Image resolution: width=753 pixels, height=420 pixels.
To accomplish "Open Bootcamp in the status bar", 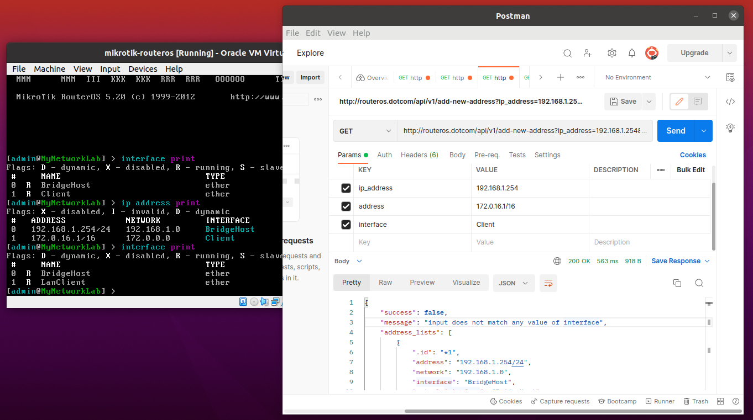I will click(618, 401).
